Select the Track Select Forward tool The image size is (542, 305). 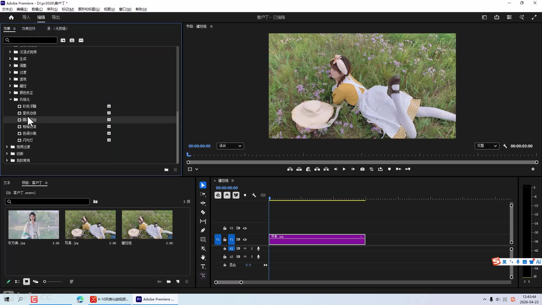pos(203,194)
